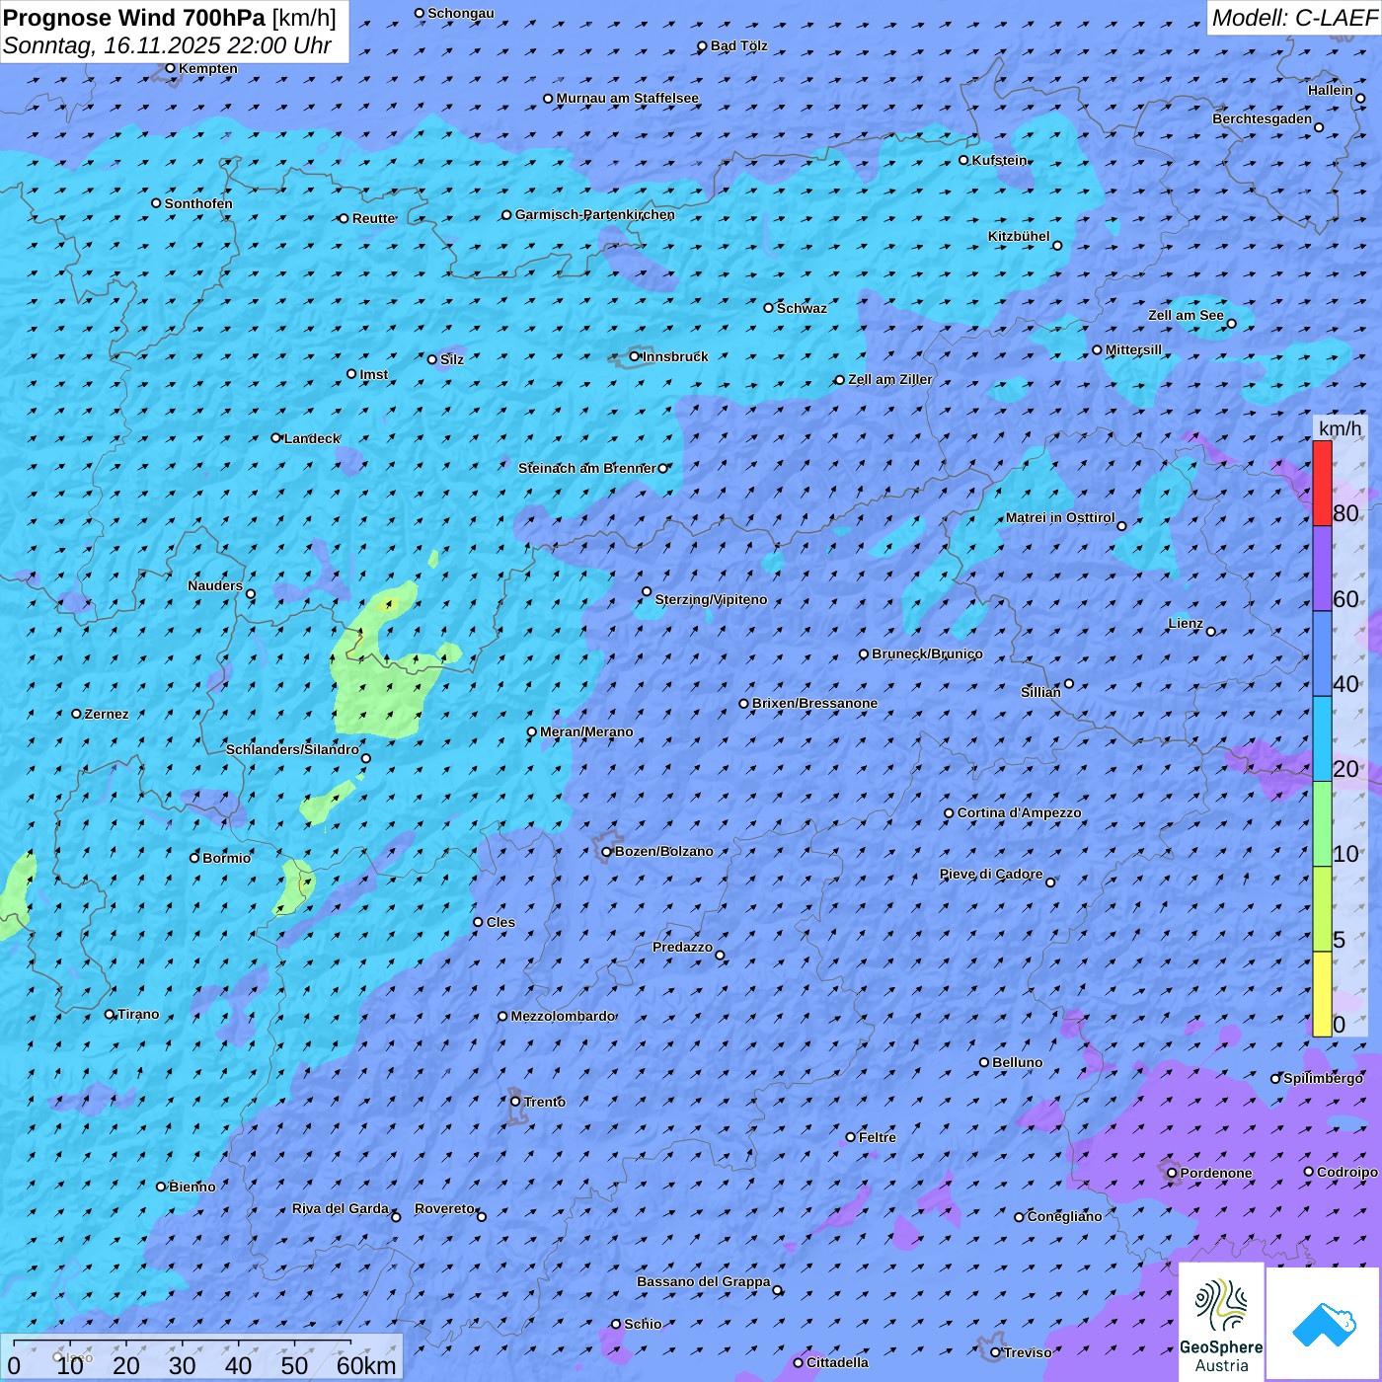
Task: Select the purple 60–80 km/h legend swatch
Action: pyautogui.click(x=1322, y=569)
